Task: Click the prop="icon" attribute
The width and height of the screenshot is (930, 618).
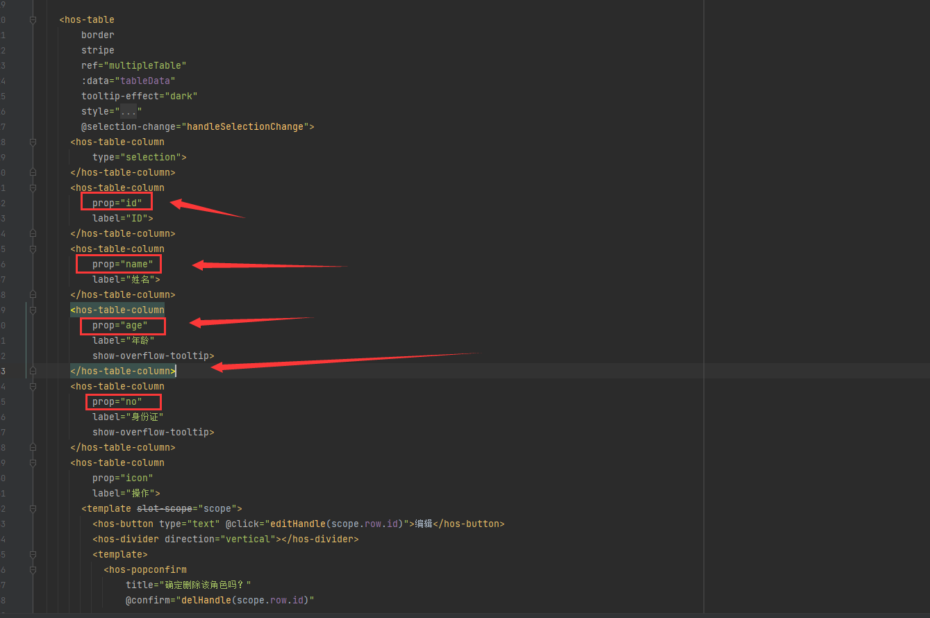Action: (x=123, y=478)
